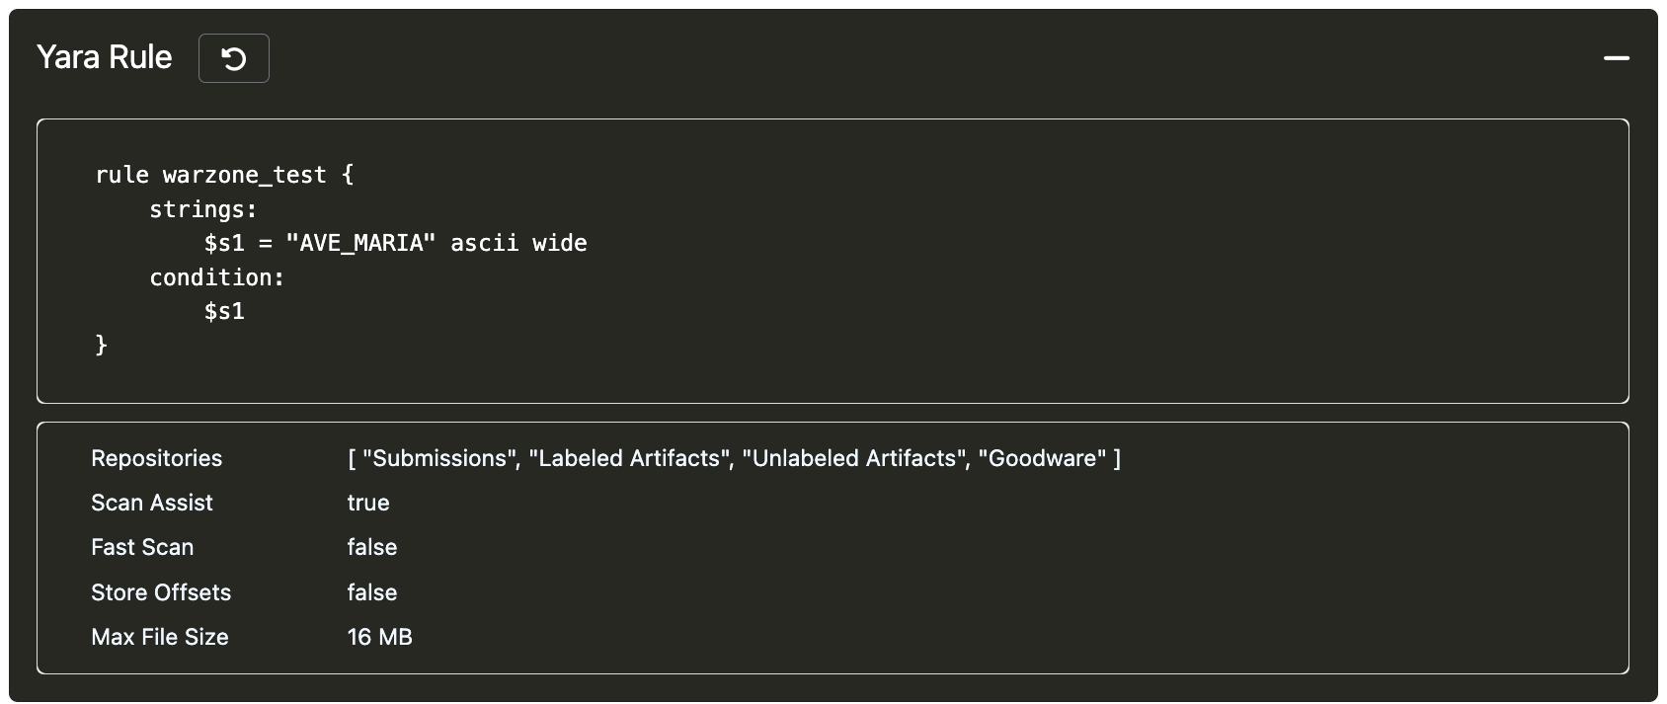Click the Repositories label
This screenshot has height=704, width=1667.
point(156,458)
